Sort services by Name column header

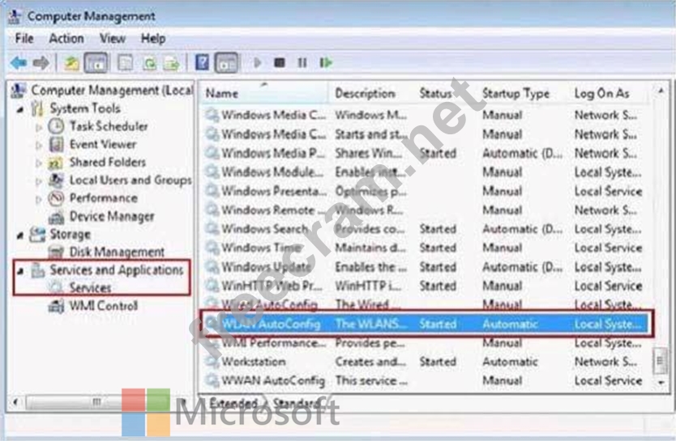coord(263,93)
